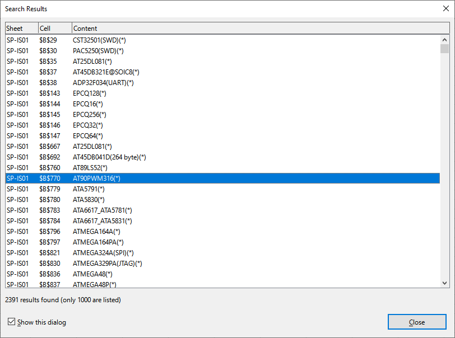Close the Search Results dialog with X
This screenshot has height=338, width=455.
(446, 9)
